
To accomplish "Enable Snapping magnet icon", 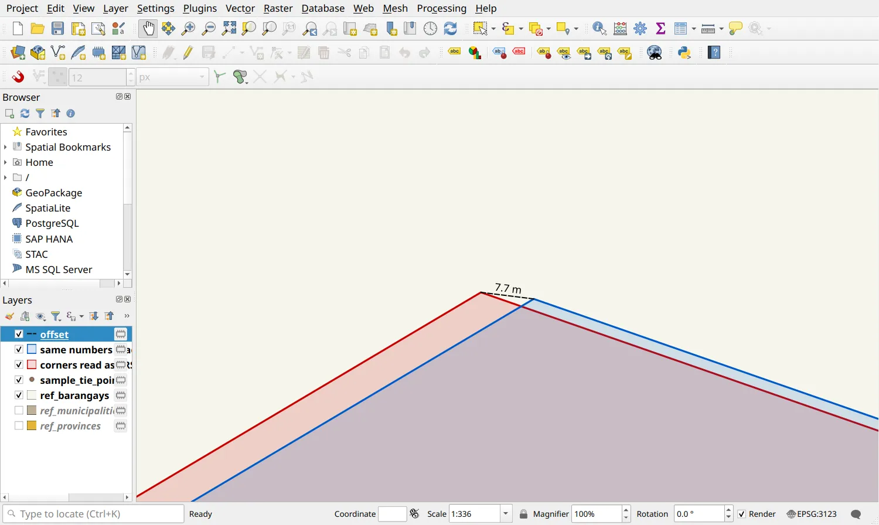I will pyautogui.click(x=18, y=77).
